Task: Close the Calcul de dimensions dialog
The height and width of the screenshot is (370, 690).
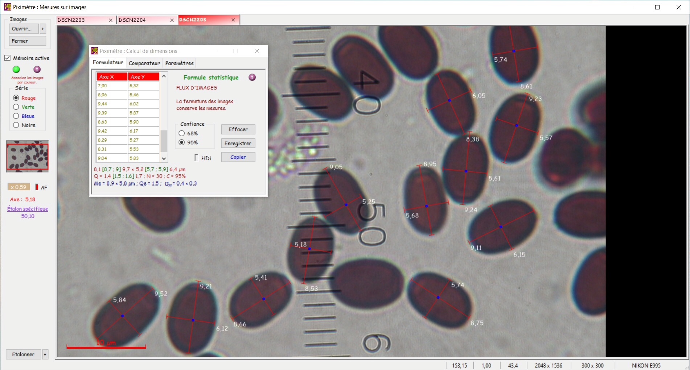Action: 257,51
